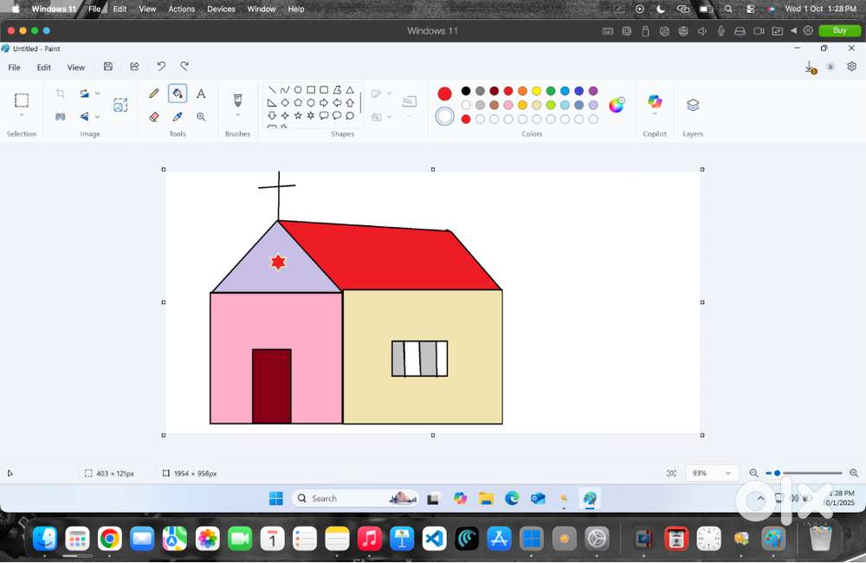Click the green Buy button

[x=839, y=30]
